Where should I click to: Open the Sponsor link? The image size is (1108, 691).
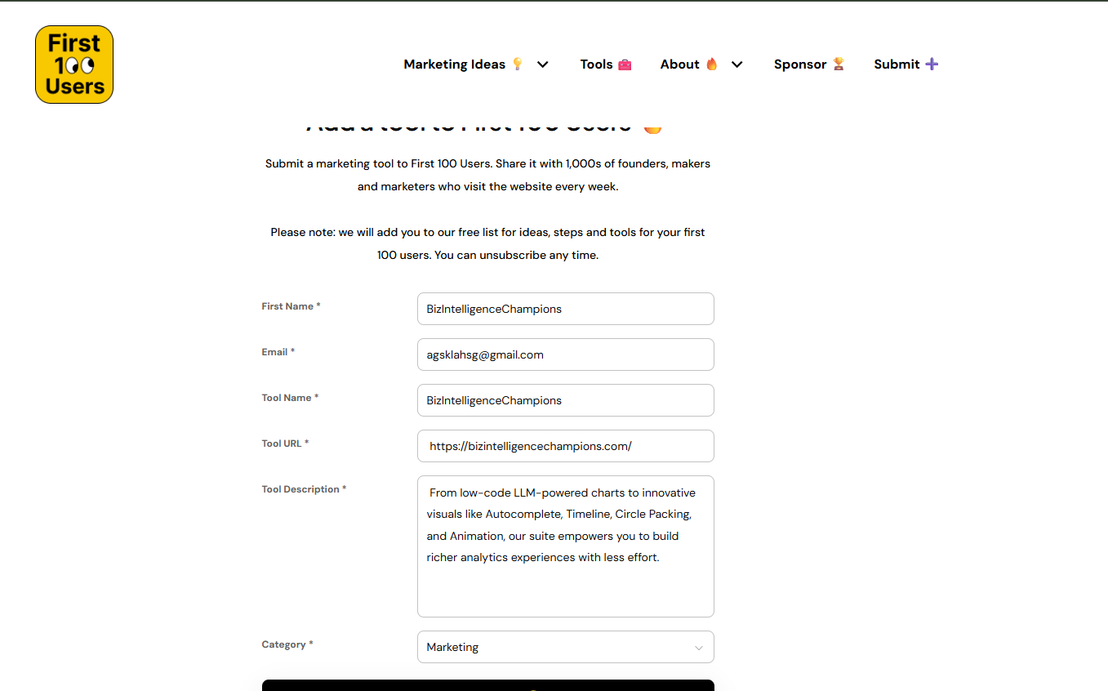[800, 65]
